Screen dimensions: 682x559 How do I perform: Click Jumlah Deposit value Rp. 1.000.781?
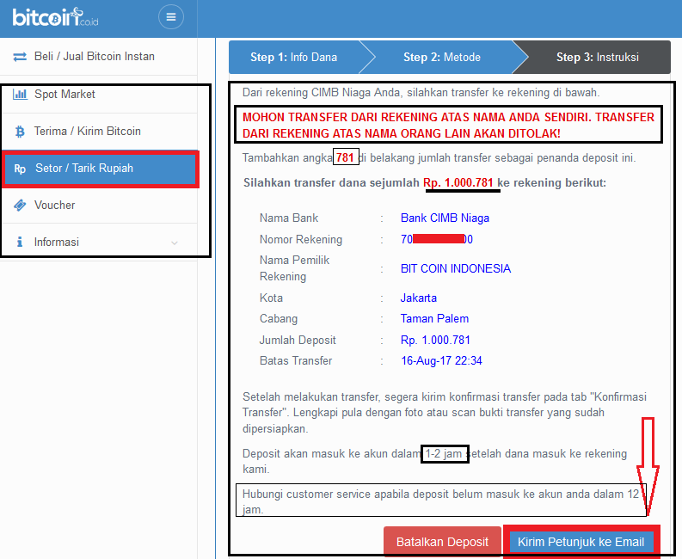(435, 341)
